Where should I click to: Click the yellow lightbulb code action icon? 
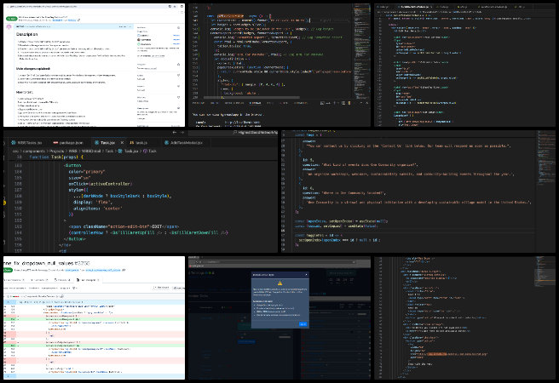coord(5,203)
